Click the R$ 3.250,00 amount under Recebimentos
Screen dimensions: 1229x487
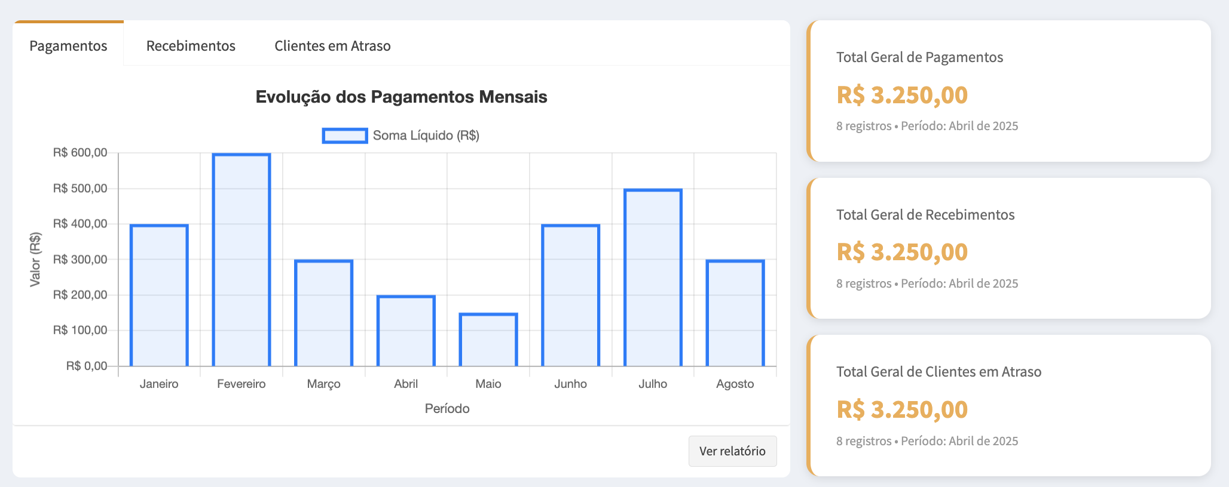(x=901, y=252)
